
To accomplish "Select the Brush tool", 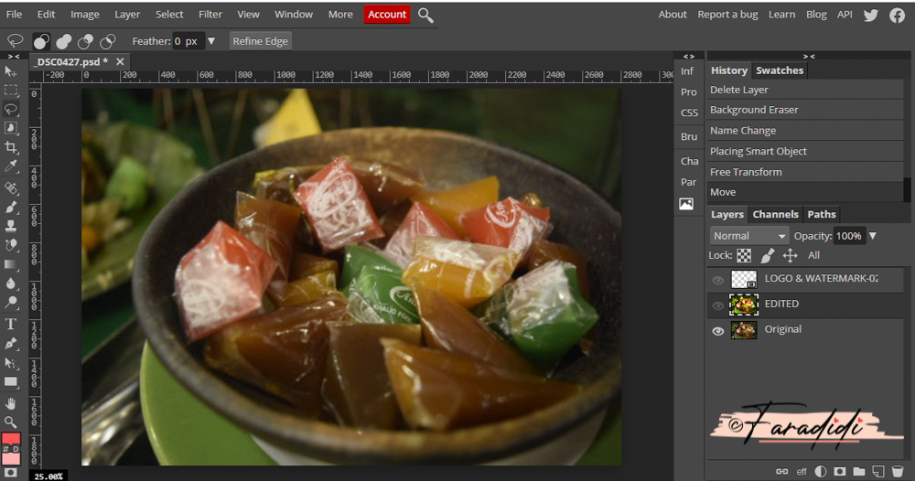I will pos(10,207).
